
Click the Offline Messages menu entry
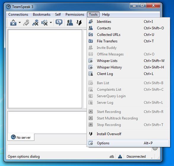pos(128,54)
